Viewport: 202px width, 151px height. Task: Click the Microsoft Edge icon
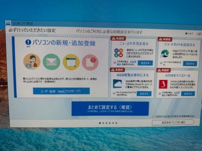pos(165,53)
